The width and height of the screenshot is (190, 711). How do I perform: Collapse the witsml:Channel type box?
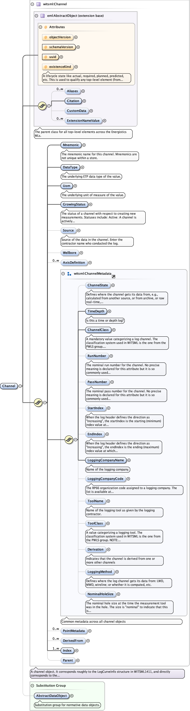coord(32,4)
